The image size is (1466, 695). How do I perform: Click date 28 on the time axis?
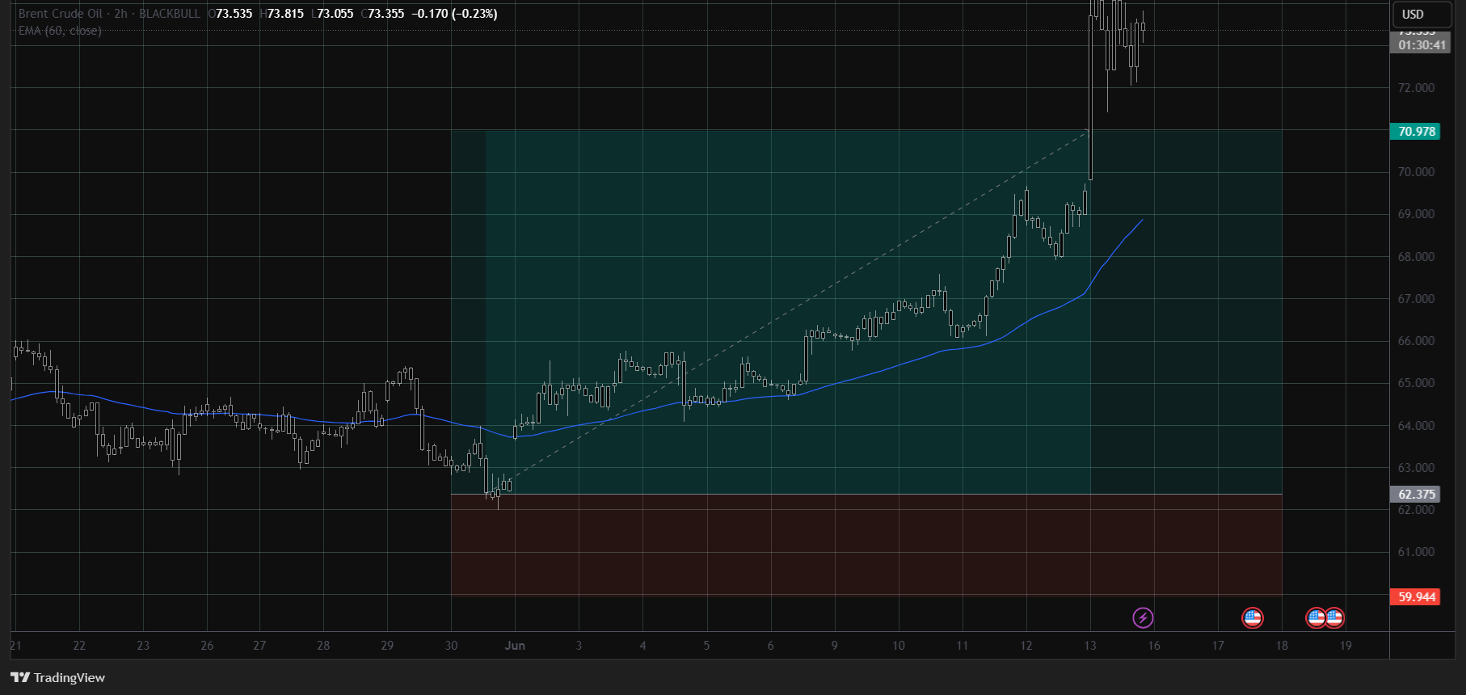point(323,646)
